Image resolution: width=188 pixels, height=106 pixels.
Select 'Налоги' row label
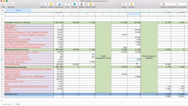click(x=29, y=89)
